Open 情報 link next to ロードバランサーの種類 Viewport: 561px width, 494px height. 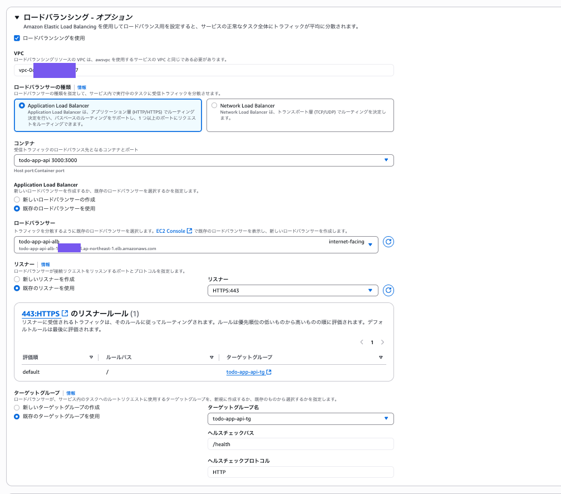point(82,87)
